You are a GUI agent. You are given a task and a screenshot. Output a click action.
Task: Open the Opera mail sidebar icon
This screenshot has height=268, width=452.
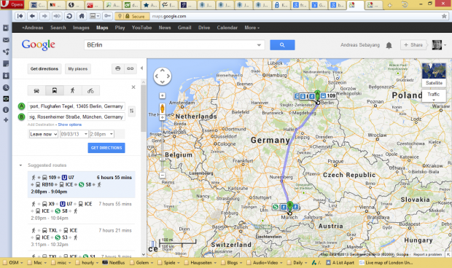pyautogui.click(x=6, y=40)
